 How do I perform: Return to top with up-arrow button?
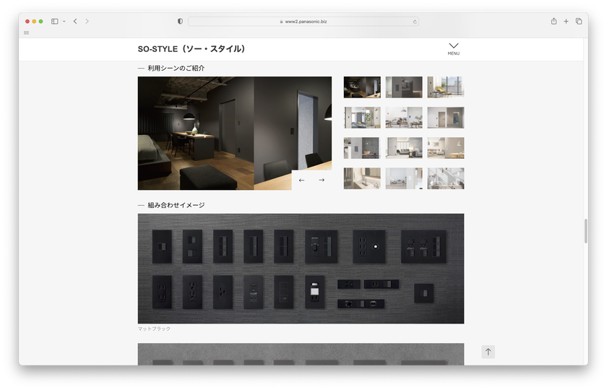(488, 352)
